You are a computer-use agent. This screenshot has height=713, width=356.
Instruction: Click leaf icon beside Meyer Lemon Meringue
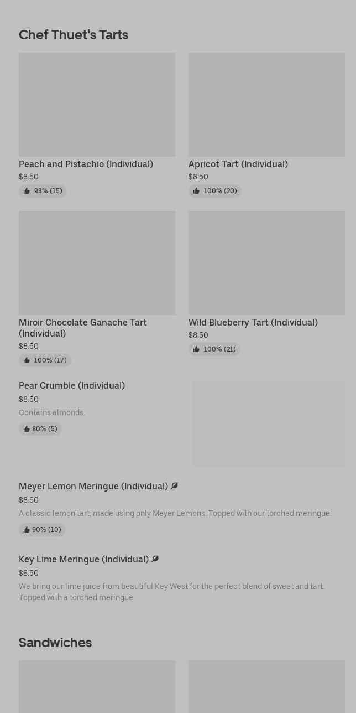[x=174, y=486]
